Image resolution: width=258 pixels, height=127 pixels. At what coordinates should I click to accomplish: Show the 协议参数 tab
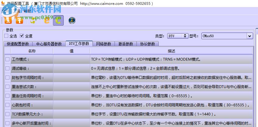pos(148,44)
